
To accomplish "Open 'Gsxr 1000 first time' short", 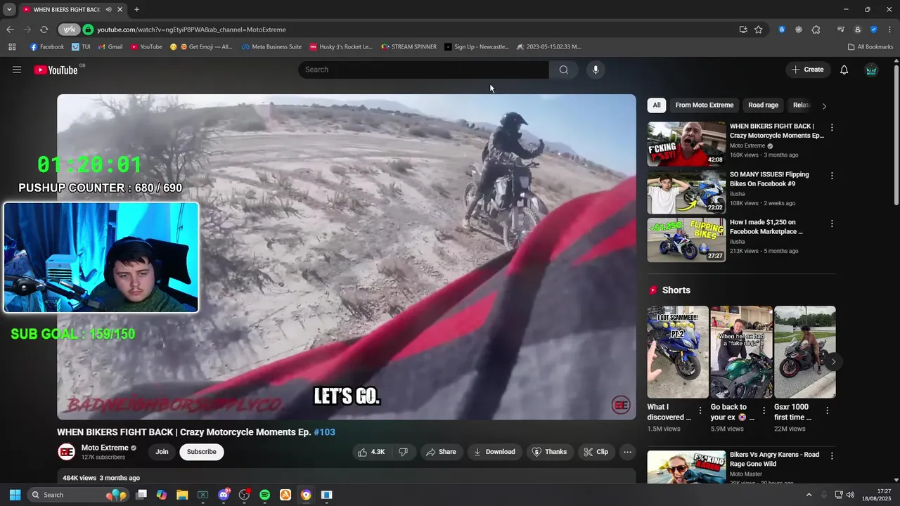I will click(805, 352).
